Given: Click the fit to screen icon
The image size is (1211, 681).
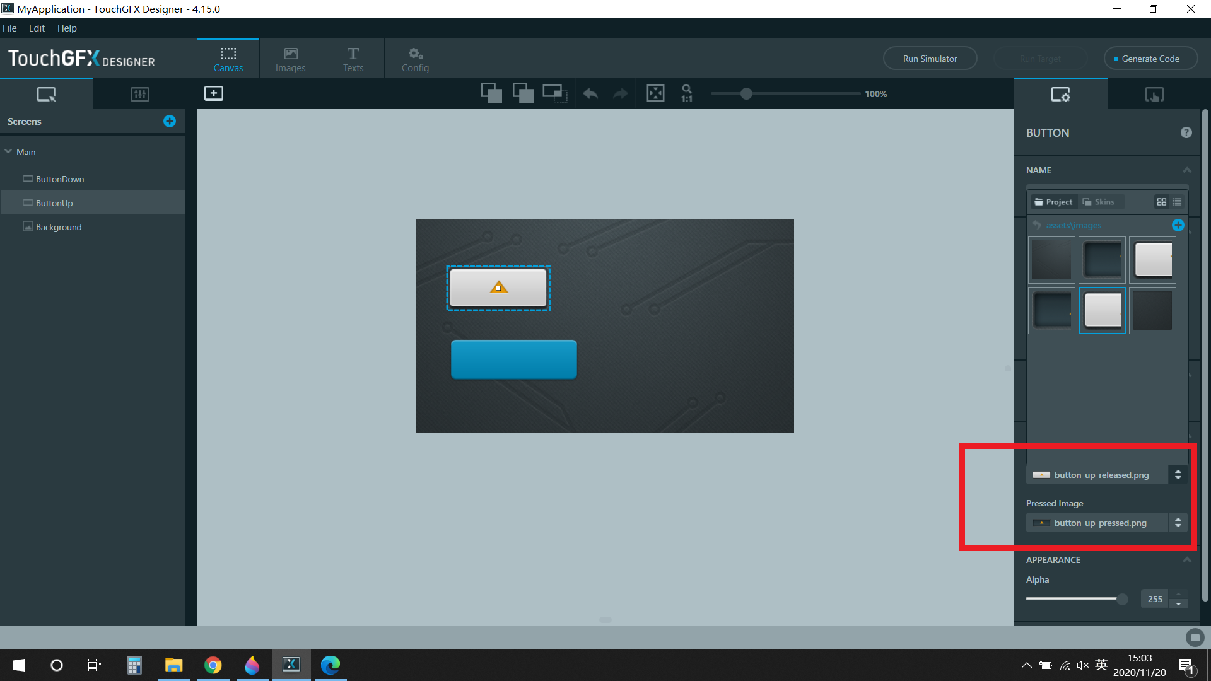Looking at the screenshot, I should (655, 93).
